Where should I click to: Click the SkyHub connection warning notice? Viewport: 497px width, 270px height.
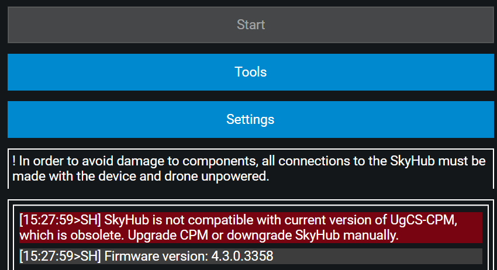(x=248, y=169)
